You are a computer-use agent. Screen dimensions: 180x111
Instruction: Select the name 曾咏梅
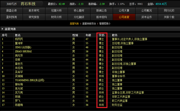coord(19,84)
